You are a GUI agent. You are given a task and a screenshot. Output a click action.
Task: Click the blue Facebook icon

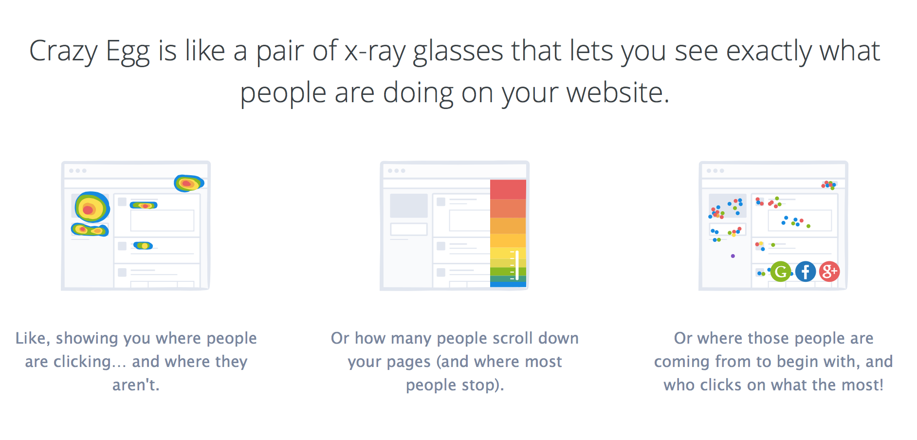pyautogui.click(x=806, y=272)
